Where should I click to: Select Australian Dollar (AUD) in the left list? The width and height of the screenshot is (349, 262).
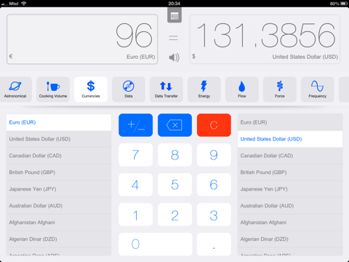(x=59, y=206)
